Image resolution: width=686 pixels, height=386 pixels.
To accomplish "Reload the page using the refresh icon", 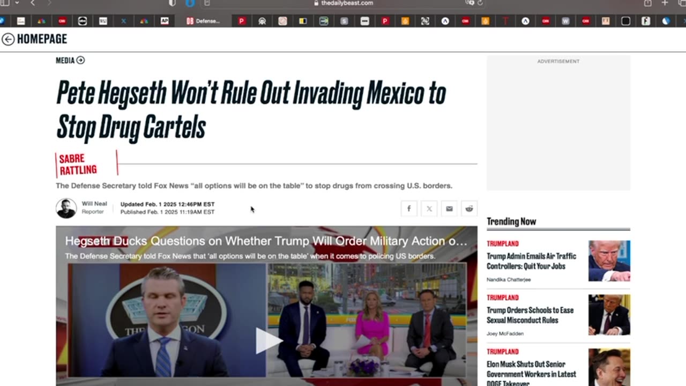I will click(480, 3).
